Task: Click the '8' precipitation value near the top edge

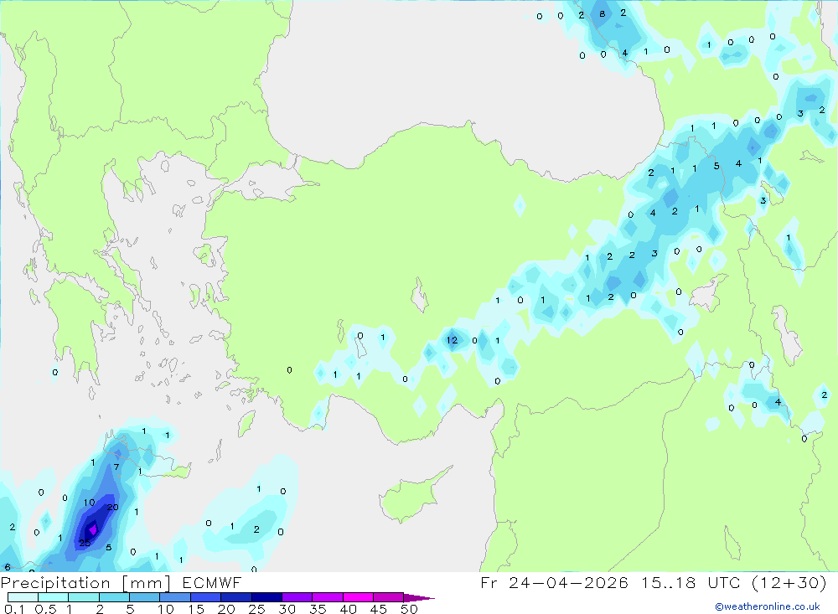Action: point(603,14)
